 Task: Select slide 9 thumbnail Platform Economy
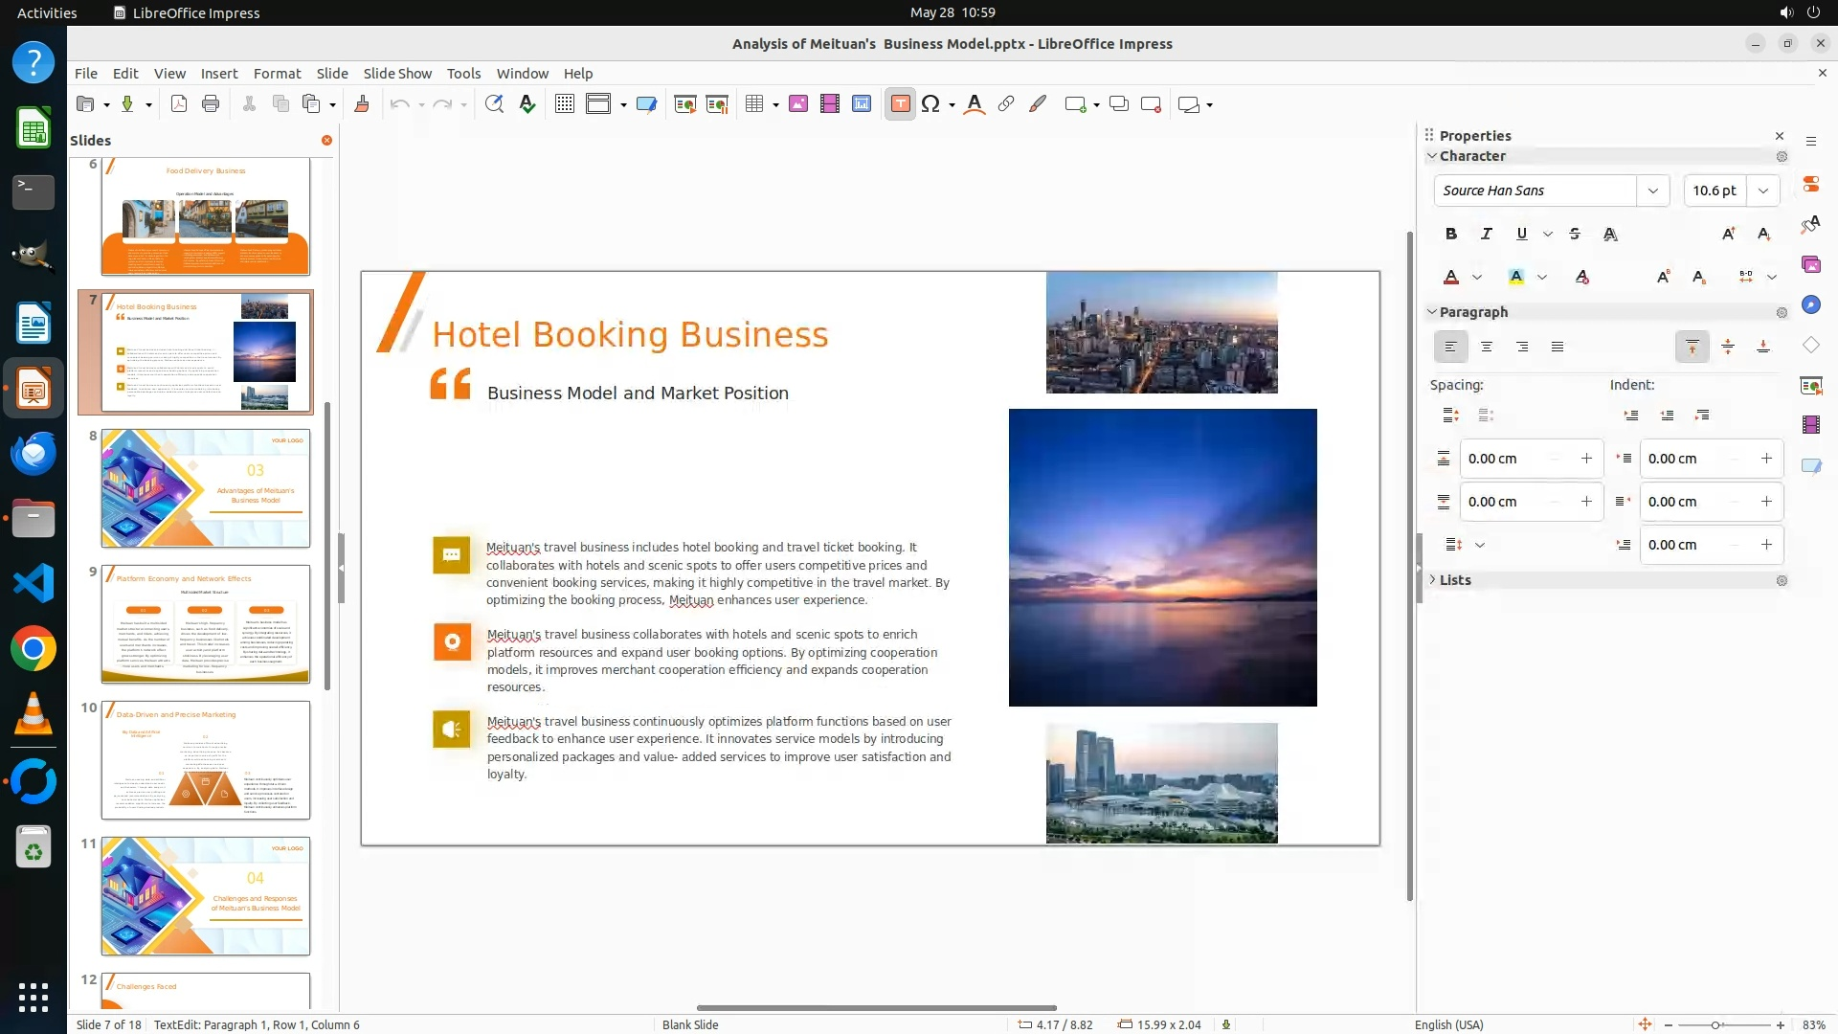point(206,624)
